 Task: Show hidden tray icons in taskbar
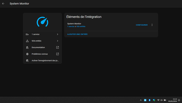coord(141,100)
